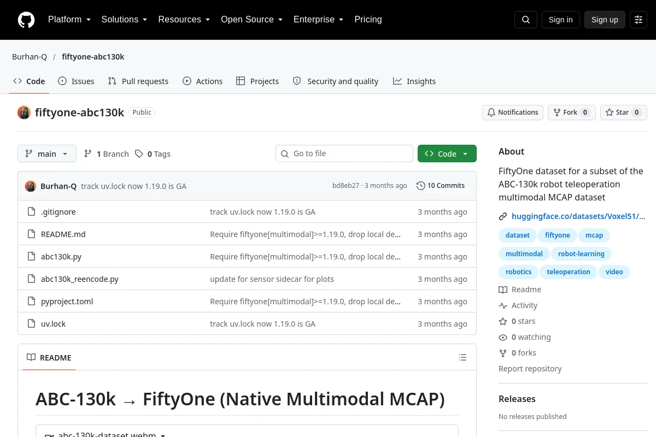This screenshot has height=437, width=656.
Task: Open the green Code dropdown button
Action: 447,153
